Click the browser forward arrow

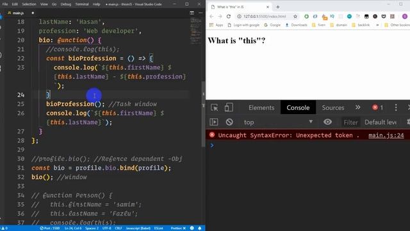pyautogui.click(x=220, y=17)
